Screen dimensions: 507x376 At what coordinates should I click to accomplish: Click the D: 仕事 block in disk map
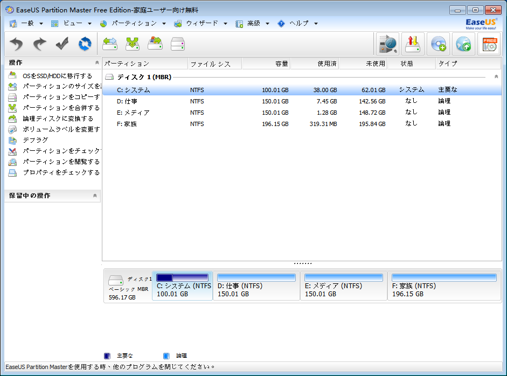(x=256, y=286)
